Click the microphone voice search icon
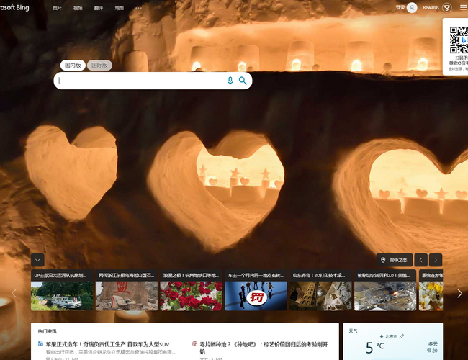468x360 pixels. pyautogui.click(x=230, y=81)
